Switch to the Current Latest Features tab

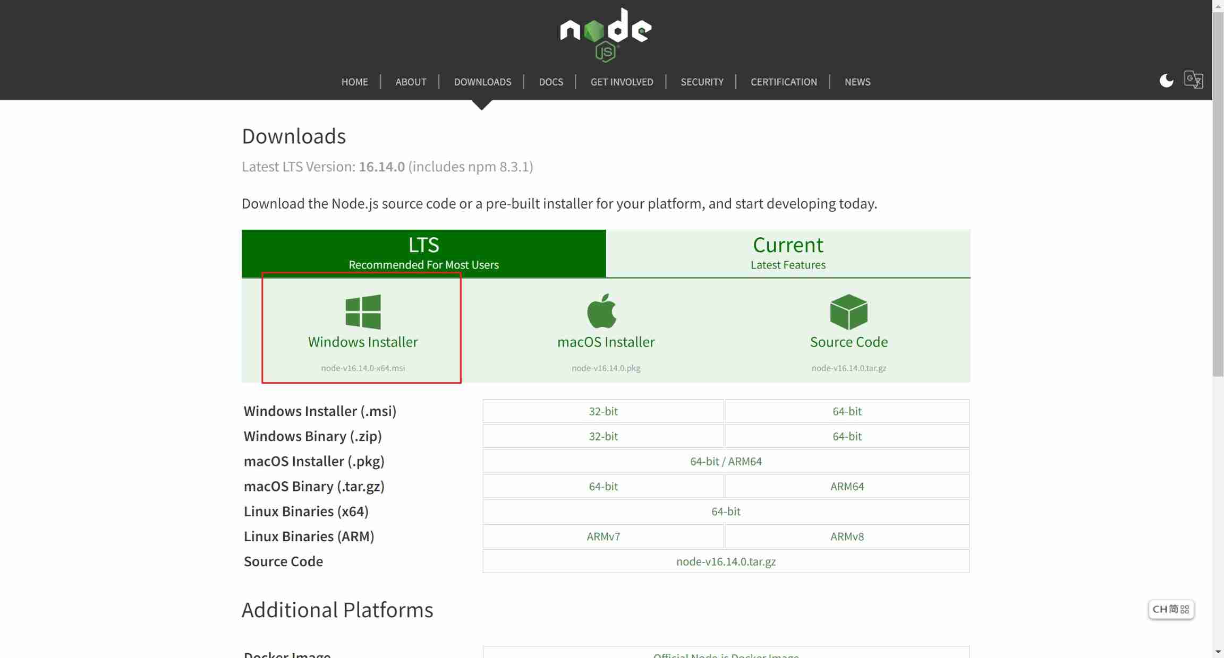(x=788, y=253)
